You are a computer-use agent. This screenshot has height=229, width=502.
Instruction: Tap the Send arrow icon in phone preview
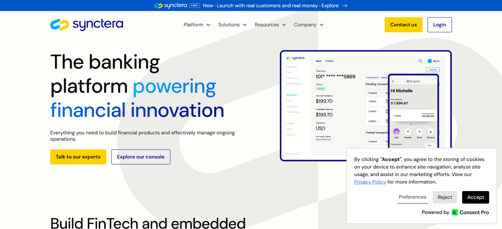pos(419,132)
